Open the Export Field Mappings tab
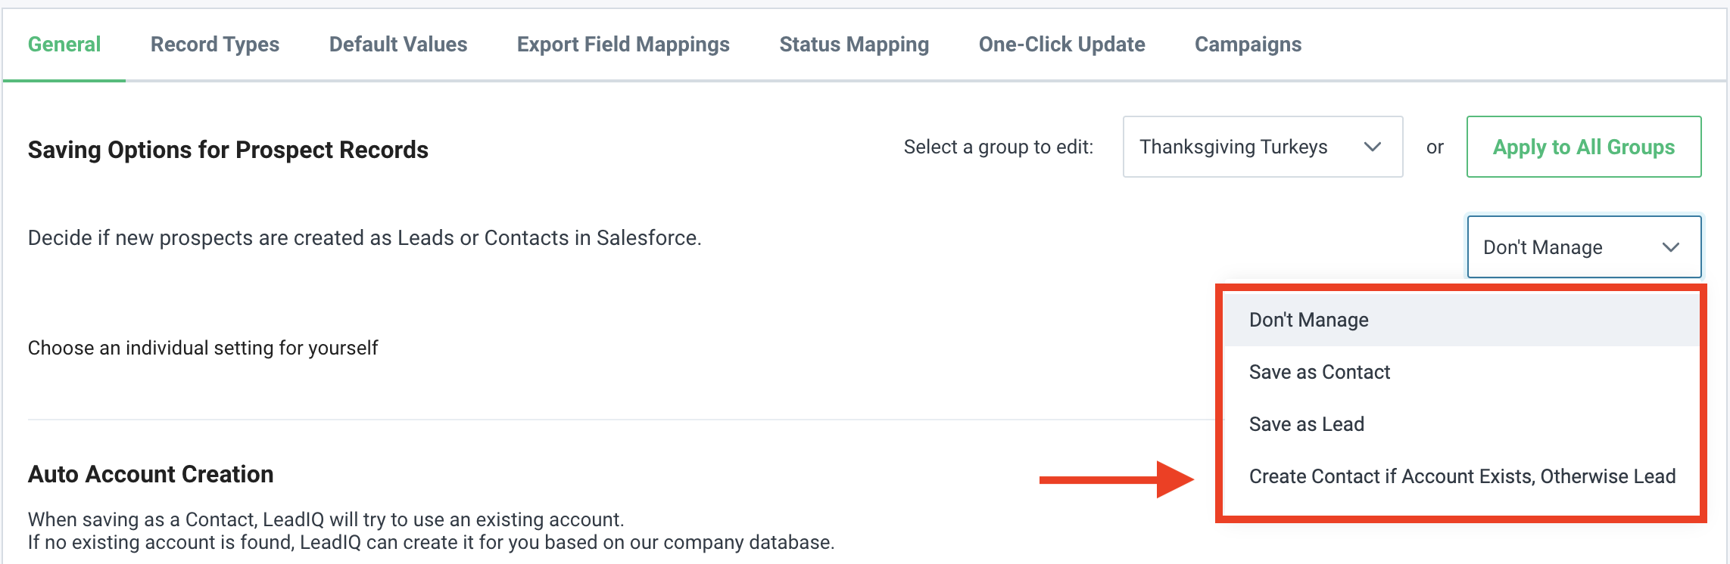The image size is (1730, 564). (623, 45)
